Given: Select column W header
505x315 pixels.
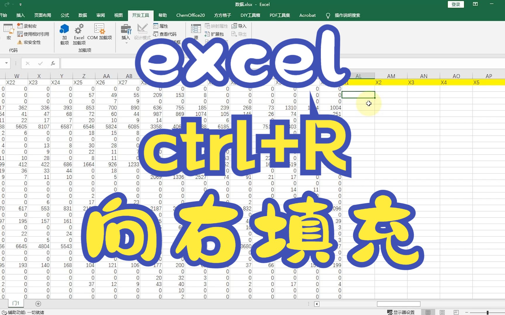Looking at the screenshot, I should [x=17, y=76].
